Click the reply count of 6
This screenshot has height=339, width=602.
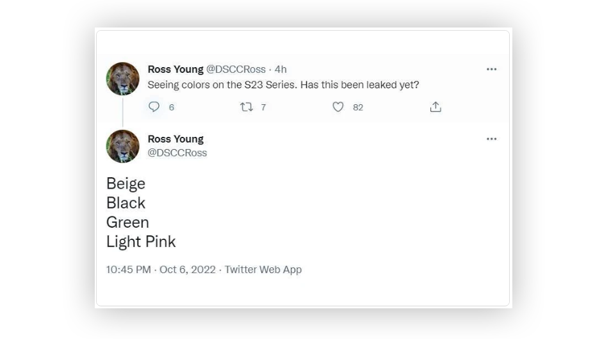pyautogui.click(x=172, y=107)
